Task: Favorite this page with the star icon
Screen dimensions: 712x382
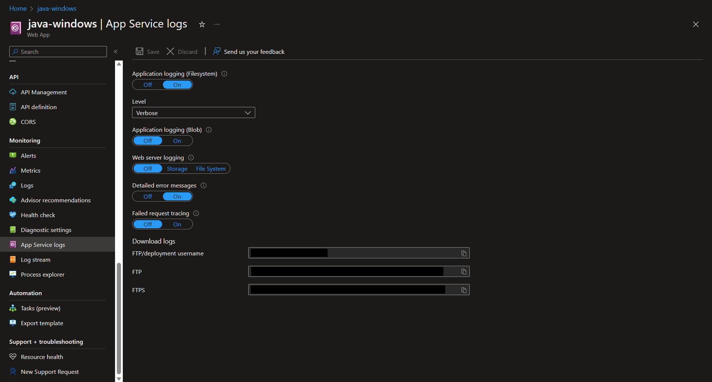Action: [x=202, y=24]
